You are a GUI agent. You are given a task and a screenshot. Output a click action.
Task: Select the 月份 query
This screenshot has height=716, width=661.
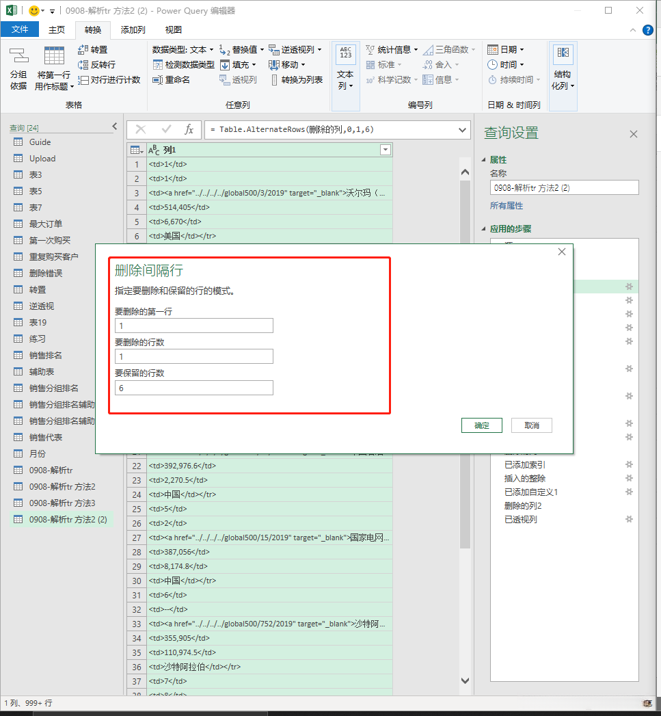point(38,453)
